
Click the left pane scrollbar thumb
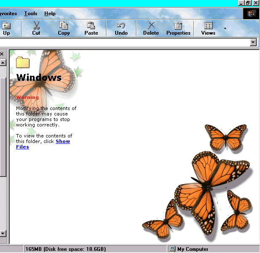(3, 127)
